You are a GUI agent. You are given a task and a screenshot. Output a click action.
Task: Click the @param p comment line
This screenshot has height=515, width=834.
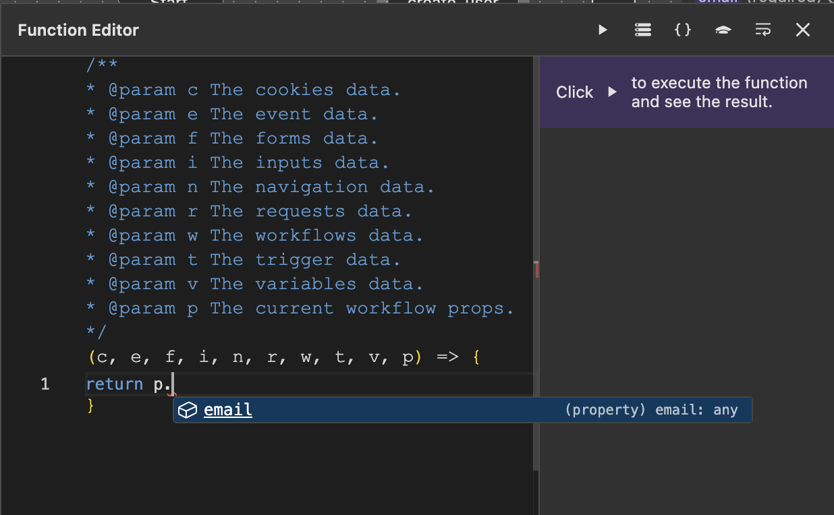click(299, 307)
